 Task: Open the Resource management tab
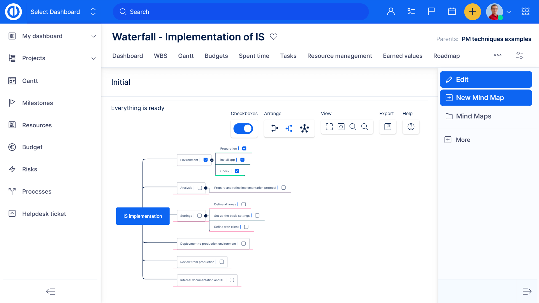coord(339,56)
